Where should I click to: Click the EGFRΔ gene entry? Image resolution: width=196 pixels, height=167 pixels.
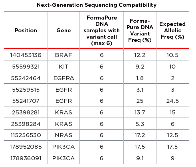[x=63, y=78]
